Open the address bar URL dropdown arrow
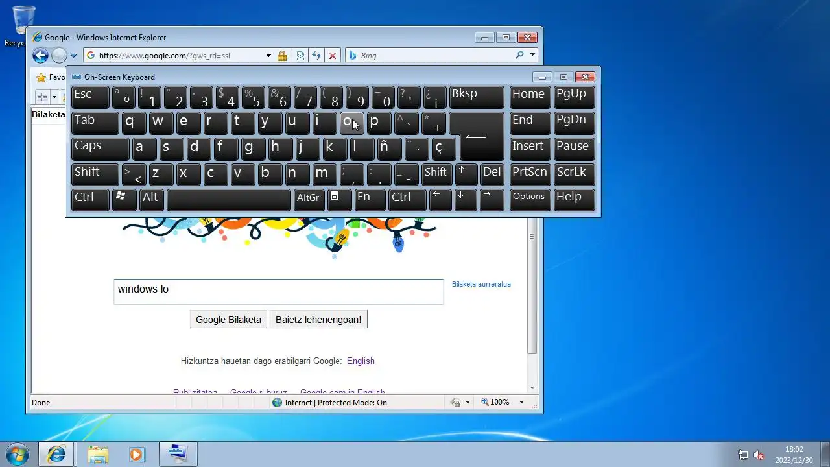 click(x=268, y=56)
